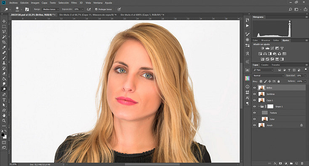Switch to the Canales tab
The width and height of the screenshot is (309, 166).
[x=265, y=65]
